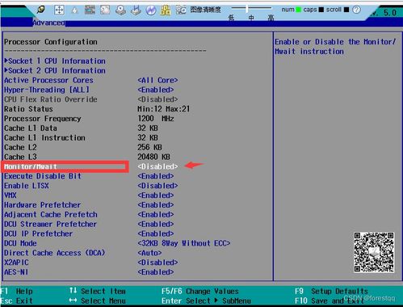The height and width of the screenshot is (307, 403).
Task: Click the Enter Select SubMenu hint
Action: coord(206,301)
